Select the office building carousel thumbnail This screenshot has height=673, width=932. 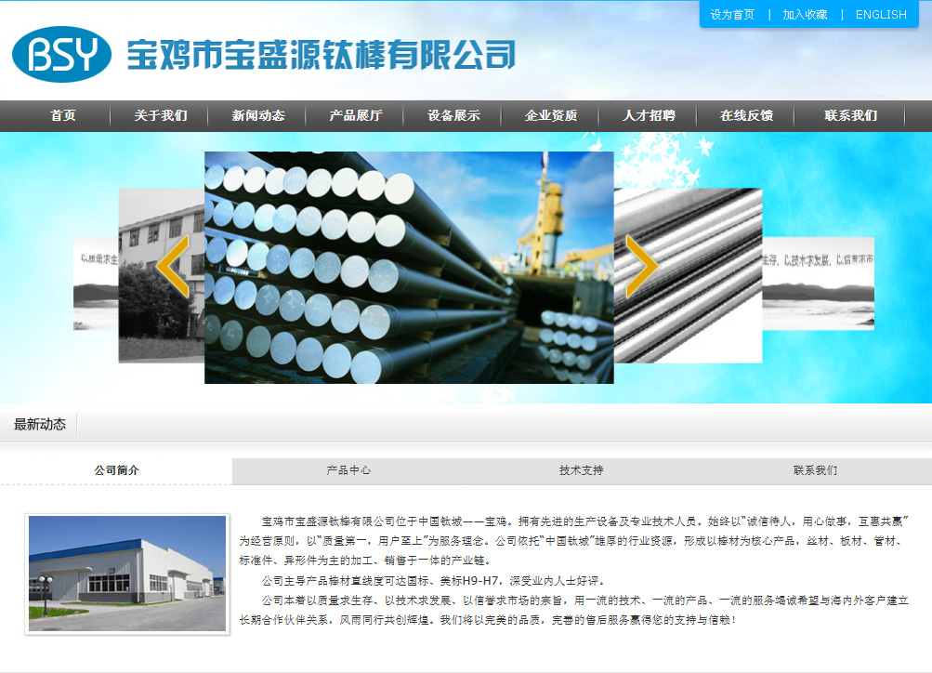(x=161, y=275)
